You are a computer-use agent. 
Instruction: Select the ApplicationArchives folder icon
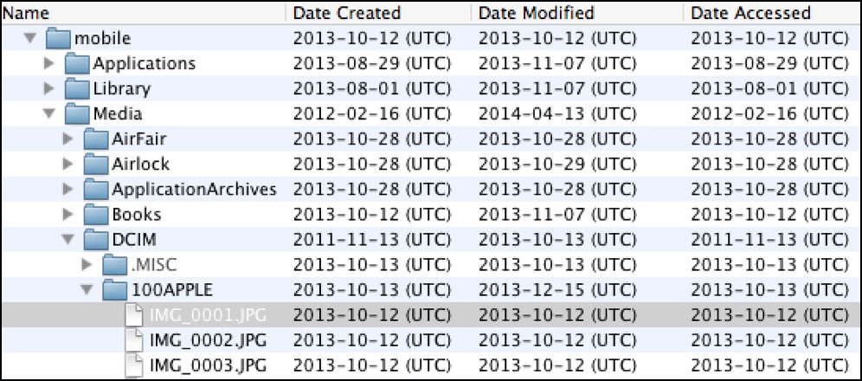[96, 190]
